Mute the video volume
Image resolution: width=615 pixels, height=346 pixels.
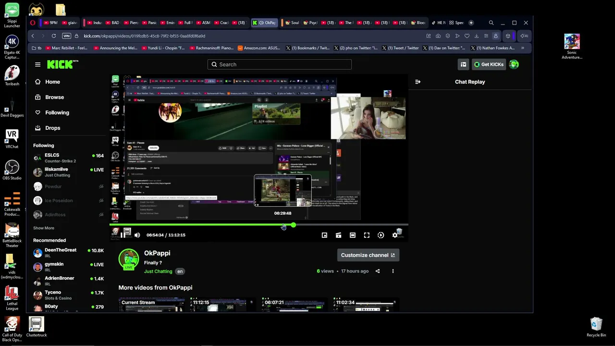(137, 235)
